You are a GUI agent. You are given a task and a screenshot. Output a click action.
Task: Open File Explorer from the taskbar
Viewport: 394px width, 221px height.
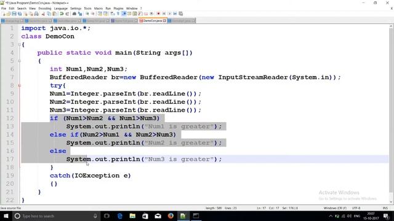132,216
